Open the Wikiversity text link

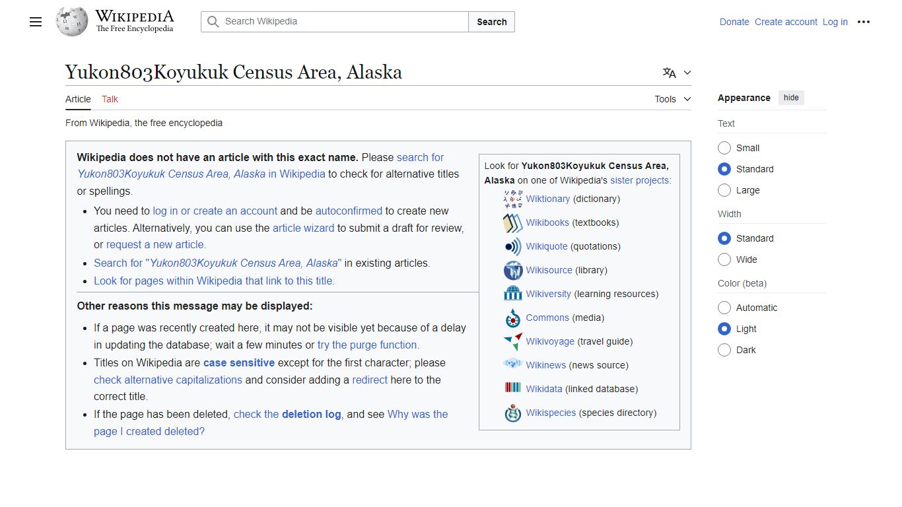coord(549,294)
